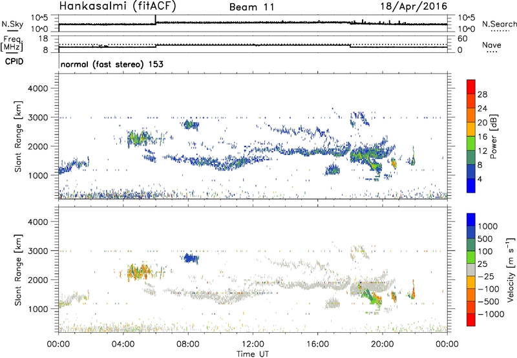Click the 'Beam 11' label

click(x=251, y=7)
